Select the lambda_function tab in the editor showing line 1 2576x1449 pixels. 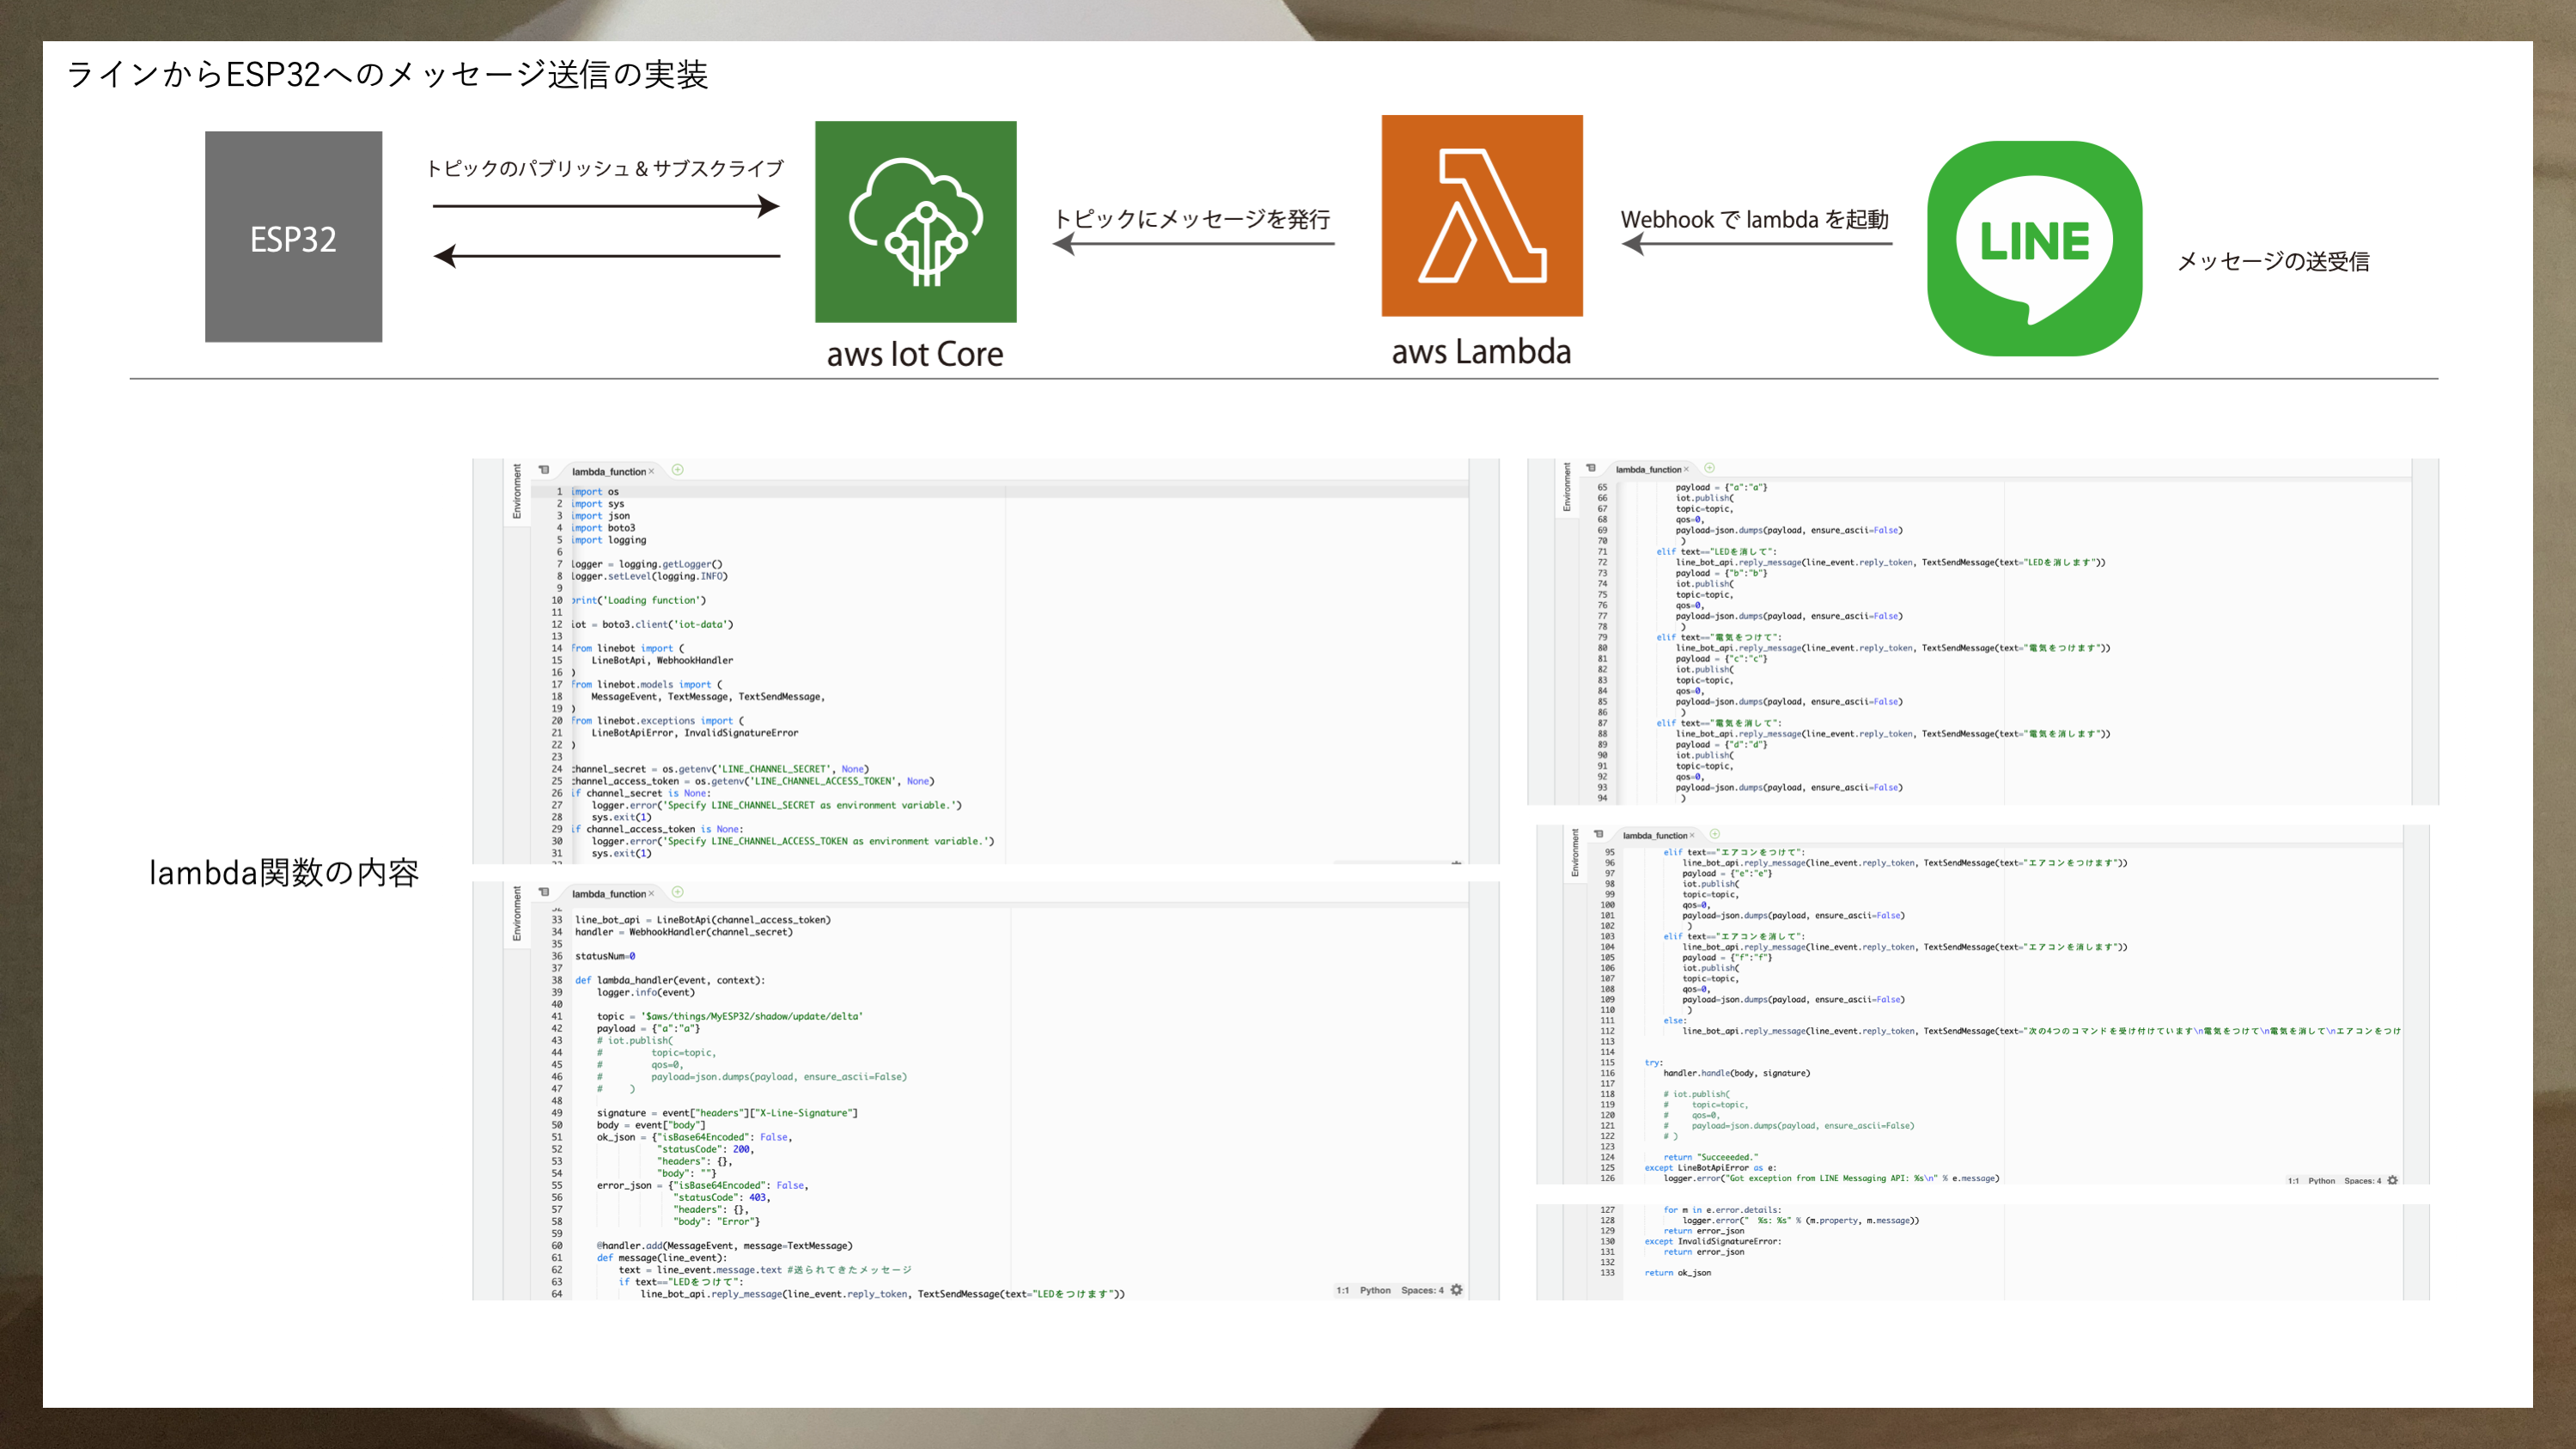coord(608,472)
